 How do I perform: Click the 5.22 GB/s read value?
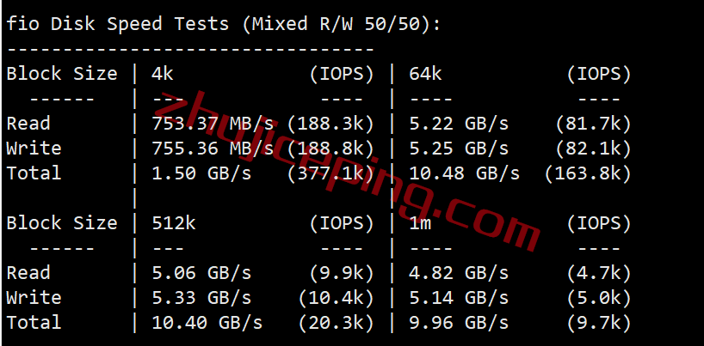459,124
